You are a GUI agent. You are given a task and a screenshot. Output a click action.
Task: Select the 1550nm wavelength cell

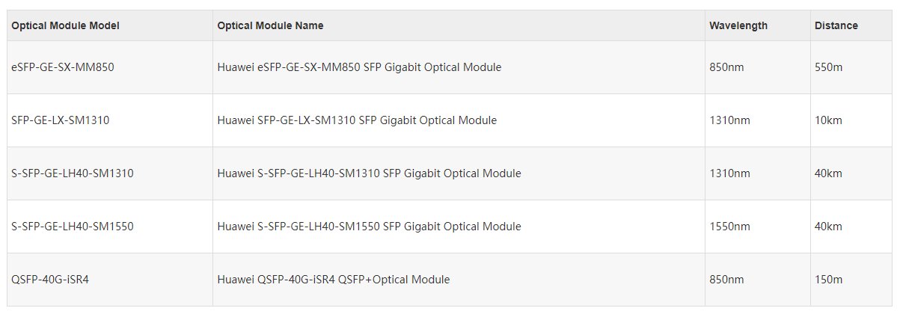[x=757, y=227]
